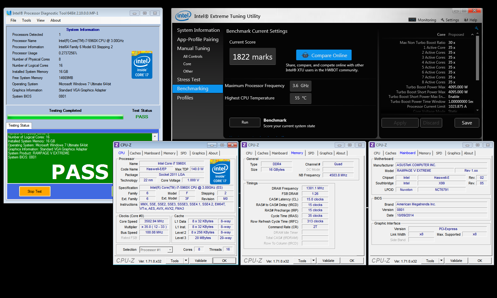Select Manual Tuning in XTU sidebar
Screen dimensions: 497x298
[x=193, y=48]
